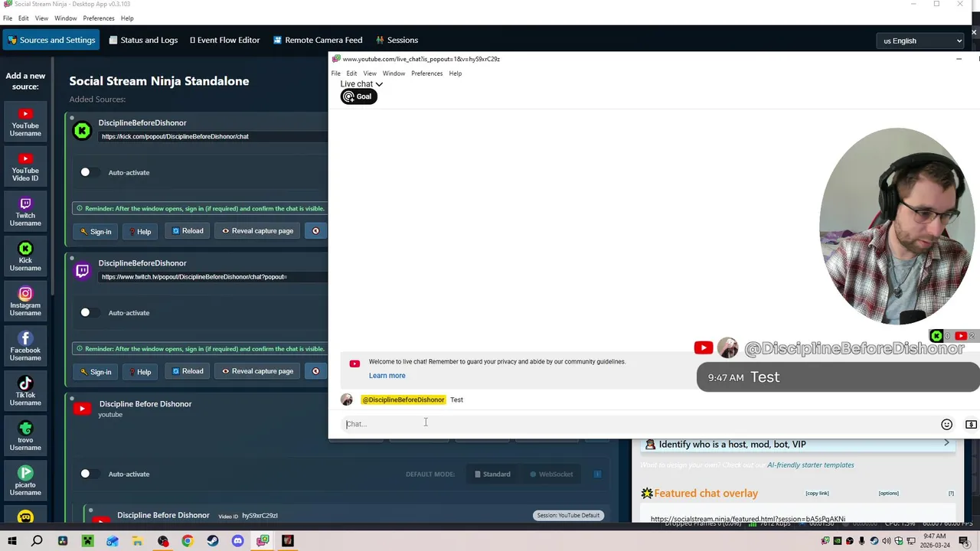This screenshot has height=551, width=980.
Task: Open the emoji picker in YouTube chat
Action: tap(946, 425)
